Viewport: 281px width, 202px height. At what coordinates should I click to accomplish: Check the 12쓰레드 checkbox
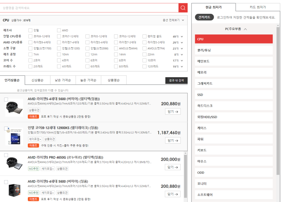[x=144, y=66]
